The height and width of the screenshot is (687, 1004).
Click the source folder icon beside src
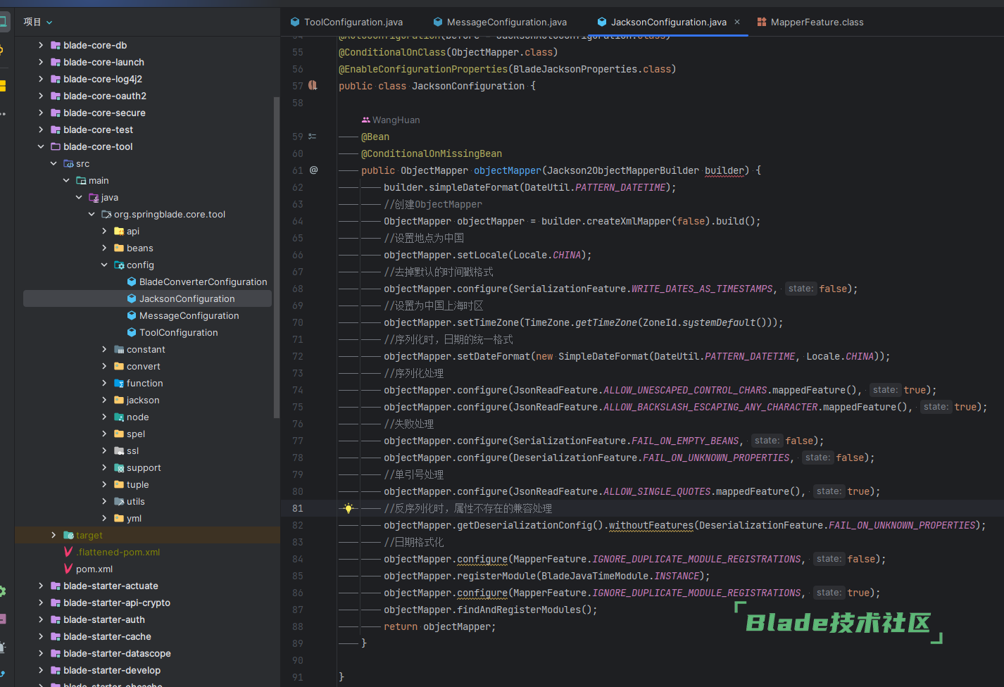(68, 163)
